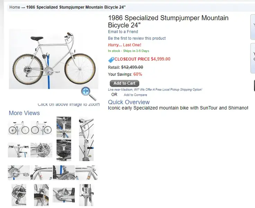
Task: View thumbnail of rear freewheel with spokes
Action: tap(41, 150)
